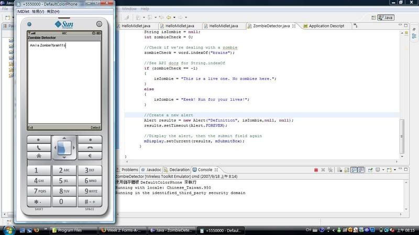Switch to Declaration tab

(177, 170)
